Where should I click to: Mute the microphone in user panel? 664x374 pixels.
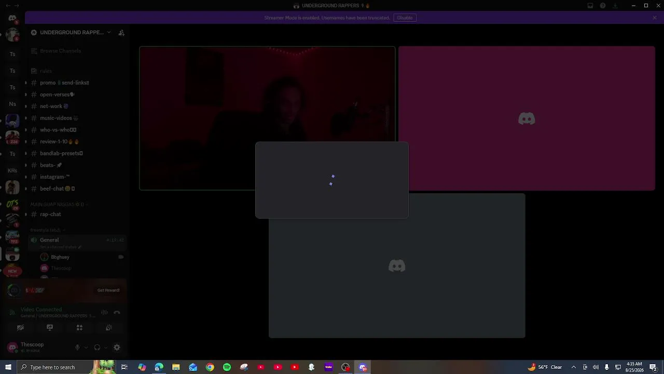tap(77, 348)
